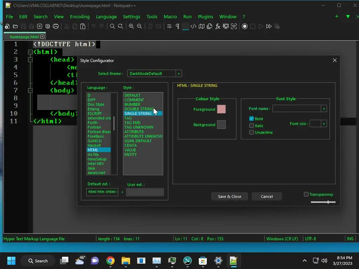Click the Language list scrollbar thumb
This screenshot has height=269, width=359.
114,123
